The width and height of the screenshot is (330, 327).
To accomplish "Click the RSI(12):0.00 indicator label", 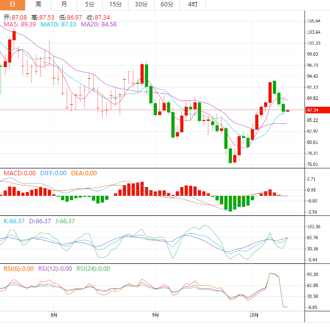I will (x=55, y=269).
